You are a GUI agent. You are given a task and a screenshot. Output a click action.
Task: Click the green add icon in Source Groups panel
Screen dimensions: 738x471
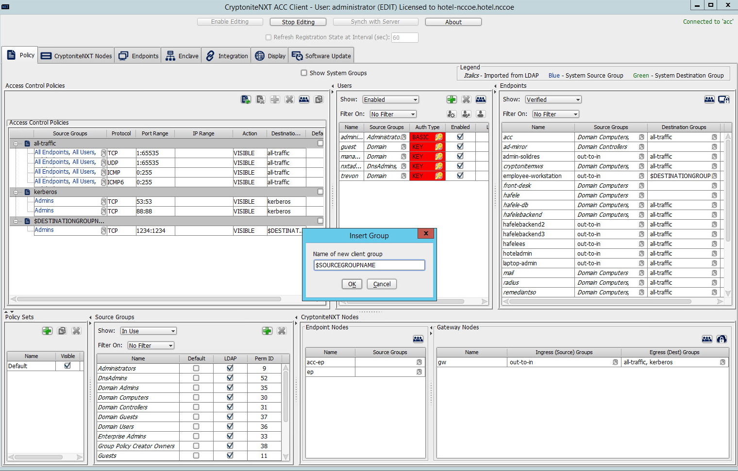(267, 331)
